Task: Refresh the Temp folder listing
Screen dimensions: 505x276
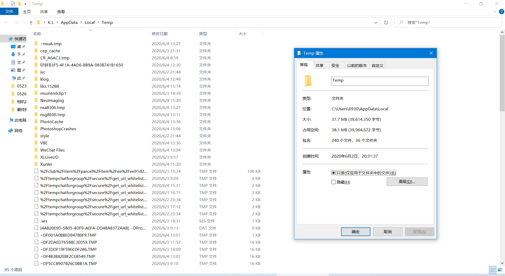Action: click(x=386, y=23)
